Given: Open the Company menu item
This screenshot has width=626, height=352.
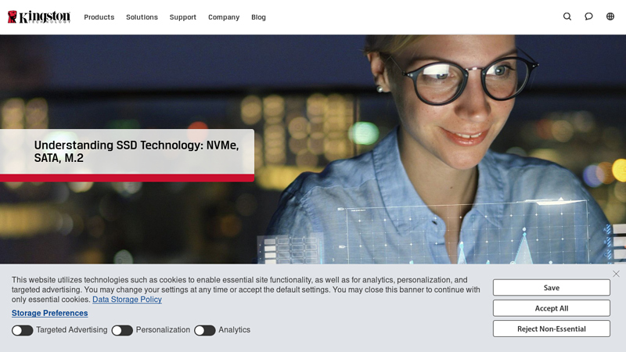Looking at the screenshot, I should (224, 17).
